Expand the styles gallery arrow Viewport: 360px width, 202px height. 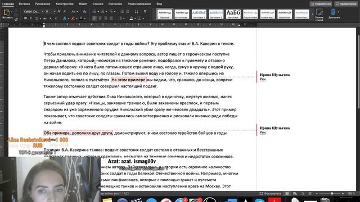point(312,15)
